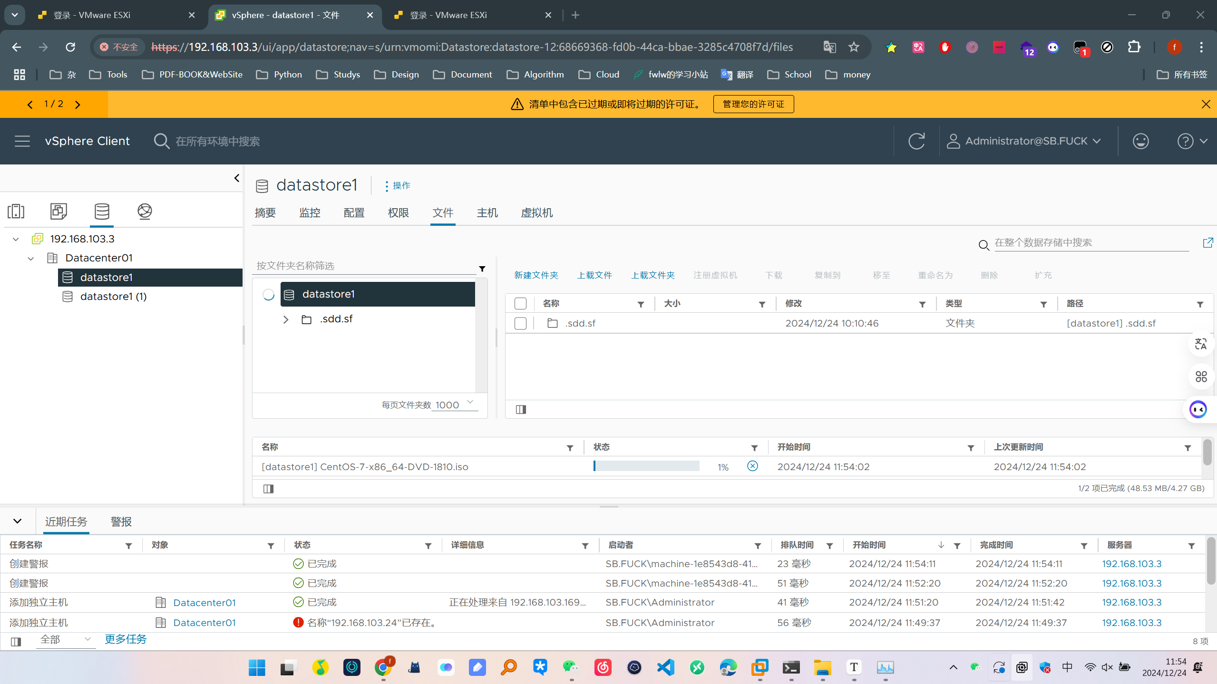Collapse the 192.168.103.3 tree node
The height and width of the screenshot is (684, 1217).
pyautogui.click(x=16, y=239)
